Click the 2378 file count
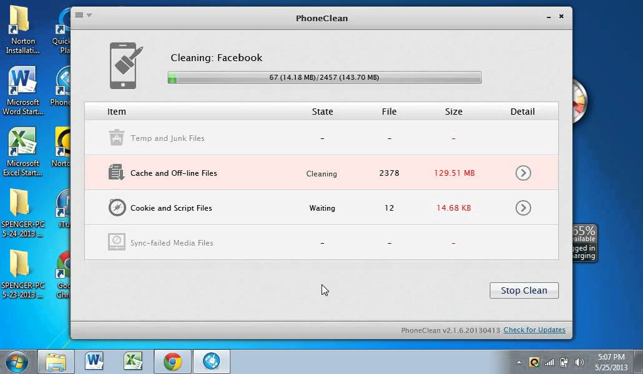The image size is (643, 374). tap(389, 173)
